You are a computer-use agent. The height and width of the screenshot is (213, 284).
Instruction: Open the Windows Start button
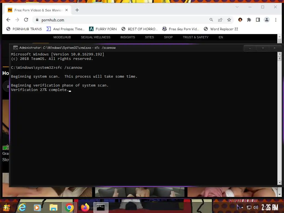[x=7, y=207]
